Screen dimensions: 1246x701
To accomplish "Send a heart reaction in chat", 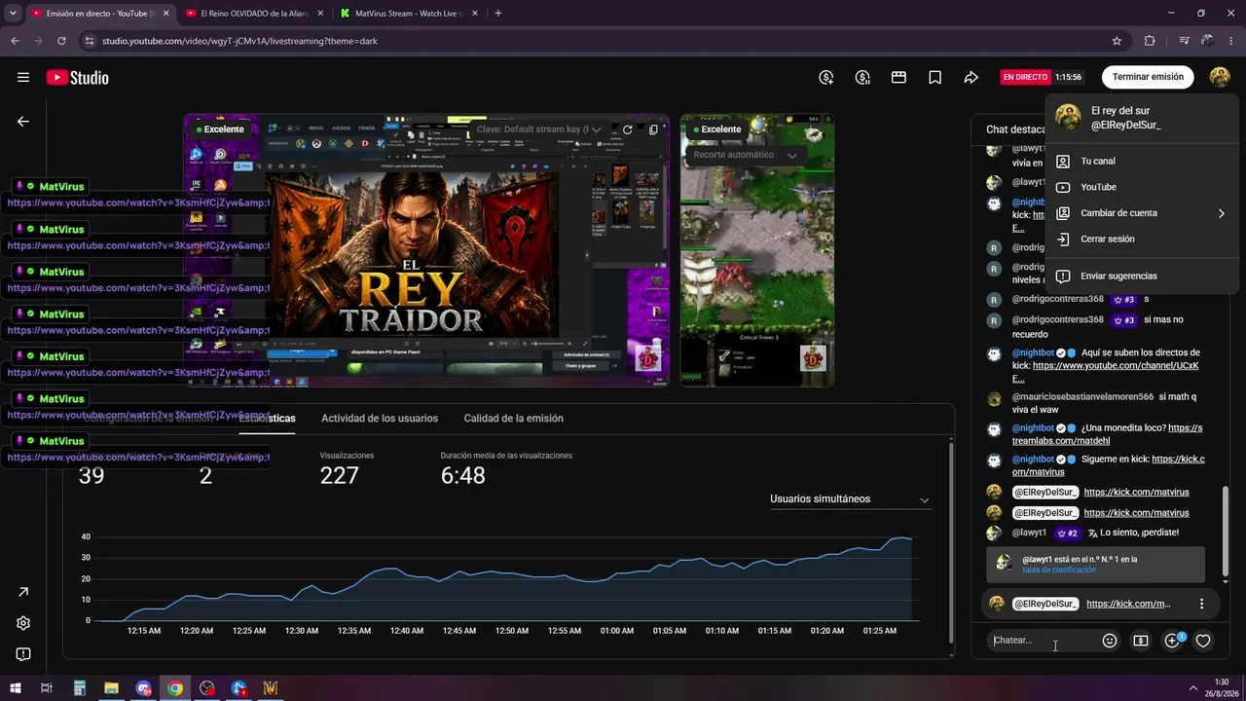I will 1203,641.
